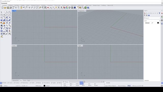163x92 pixels.
Task: Click the red car Named Views icon
Action: point(48,8)
